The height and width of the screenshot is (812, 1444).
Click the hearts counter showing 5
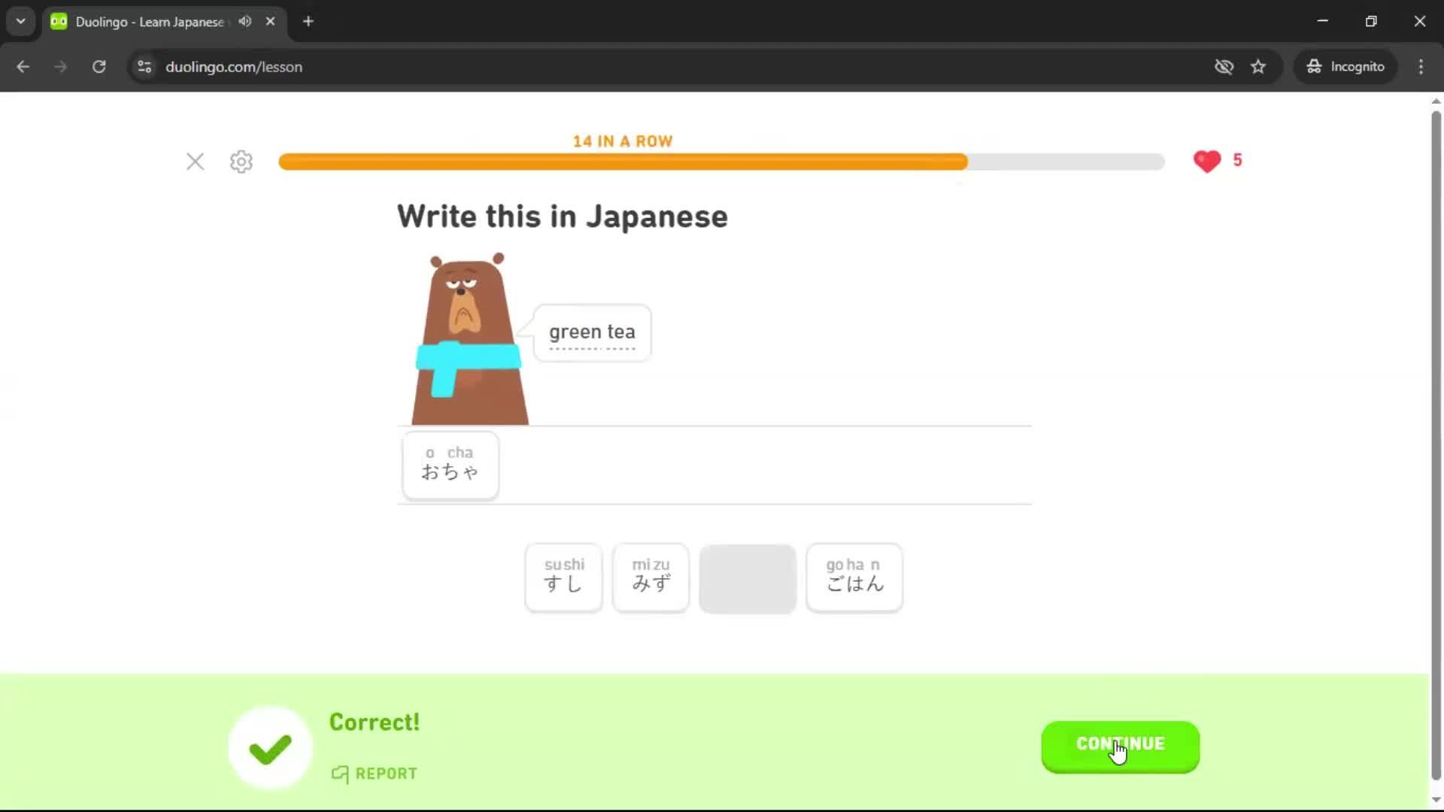tap(1218, 161)
